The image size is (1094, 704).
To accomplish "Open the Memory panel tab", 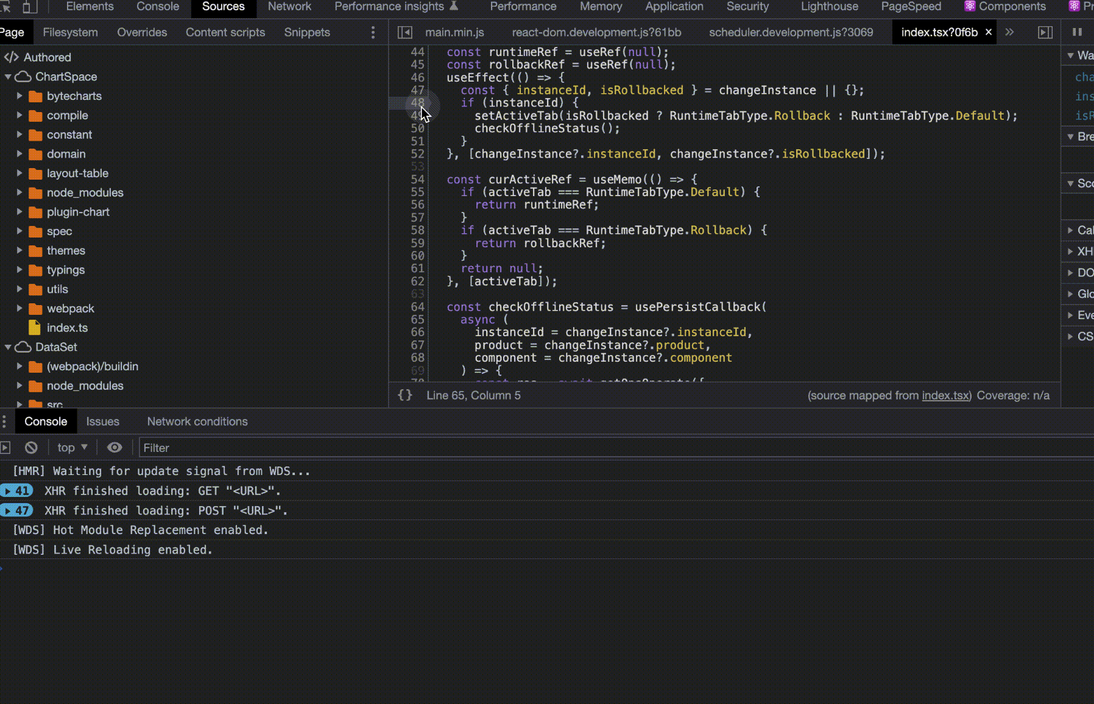I will pos(601,7).
